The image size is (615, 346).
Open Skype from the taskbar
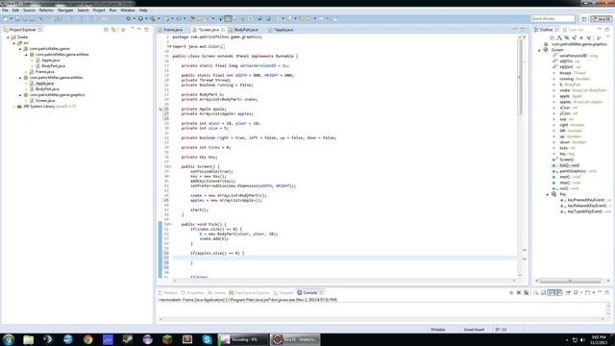[x=208, y=339]
